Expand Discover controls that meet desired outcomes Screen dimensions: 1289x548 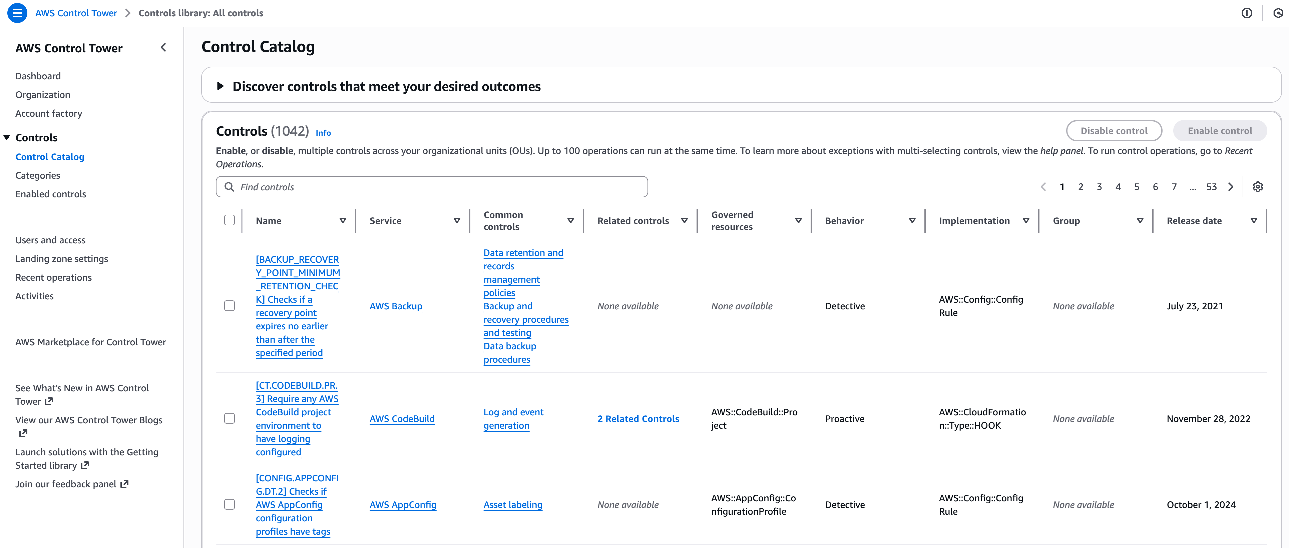220,86
